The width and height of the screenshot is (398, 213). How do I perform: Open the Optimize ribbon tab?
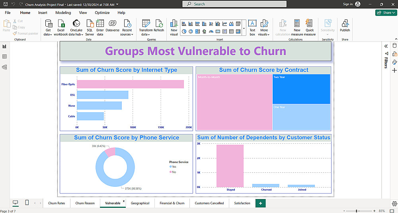[102, 13]
